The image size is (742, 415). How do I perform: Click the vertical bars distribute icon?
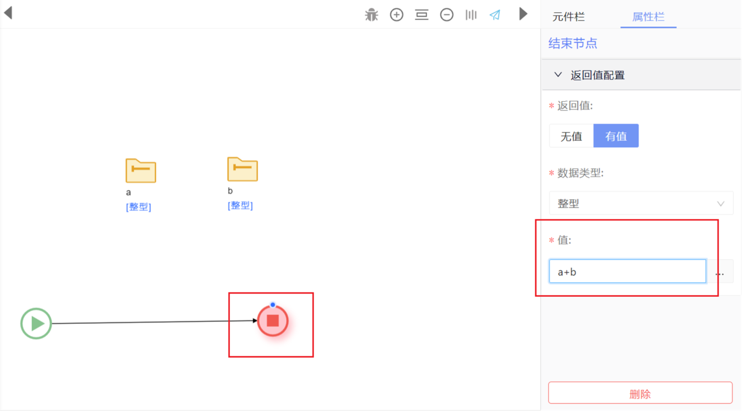[471, 15]
